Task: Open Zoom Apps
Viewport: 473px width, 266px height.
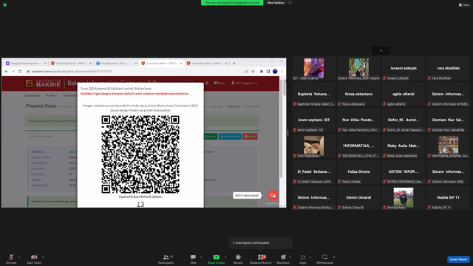Action: (303, 259)
